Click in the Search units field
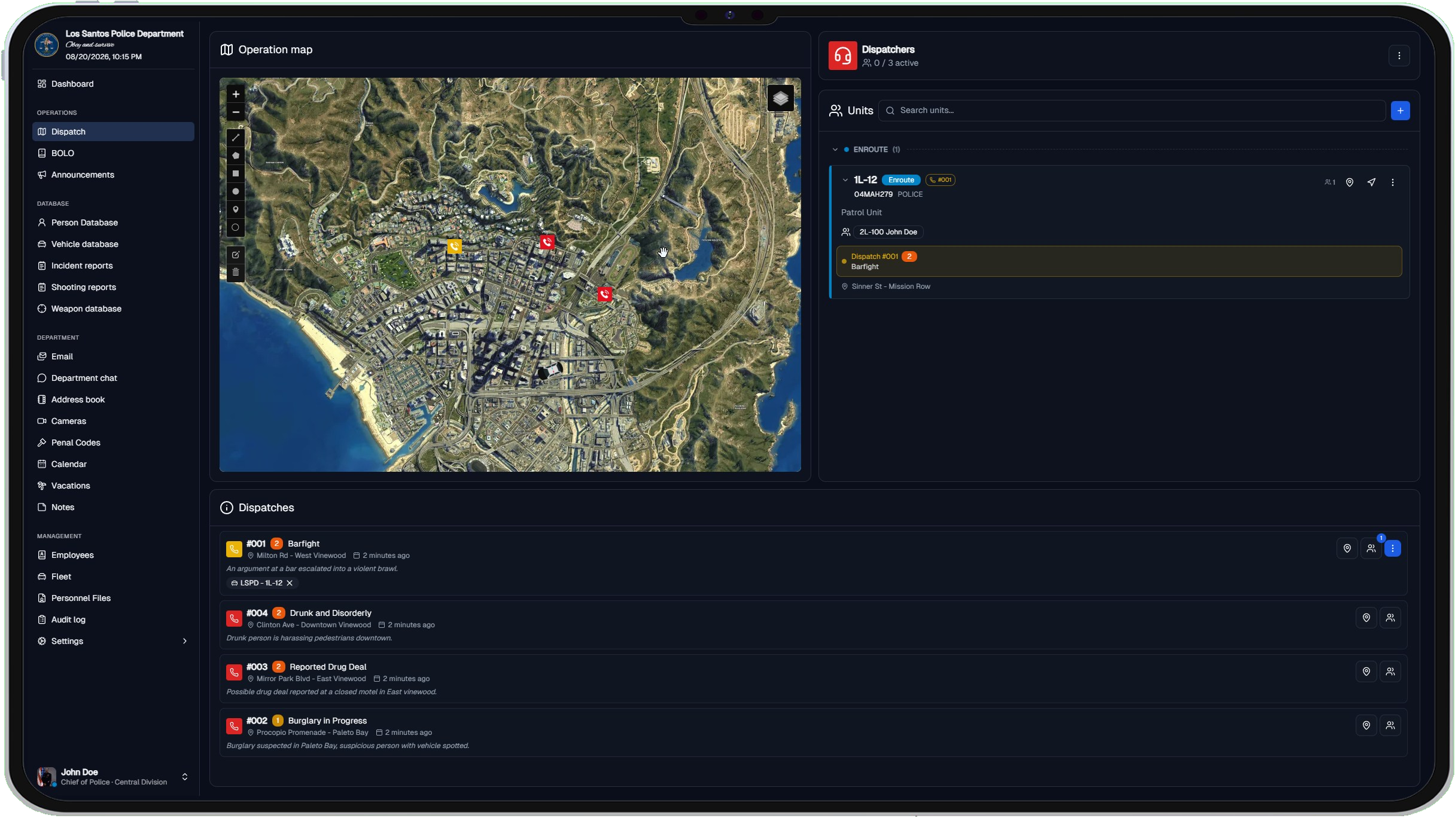 click(x=1131, y=111)
